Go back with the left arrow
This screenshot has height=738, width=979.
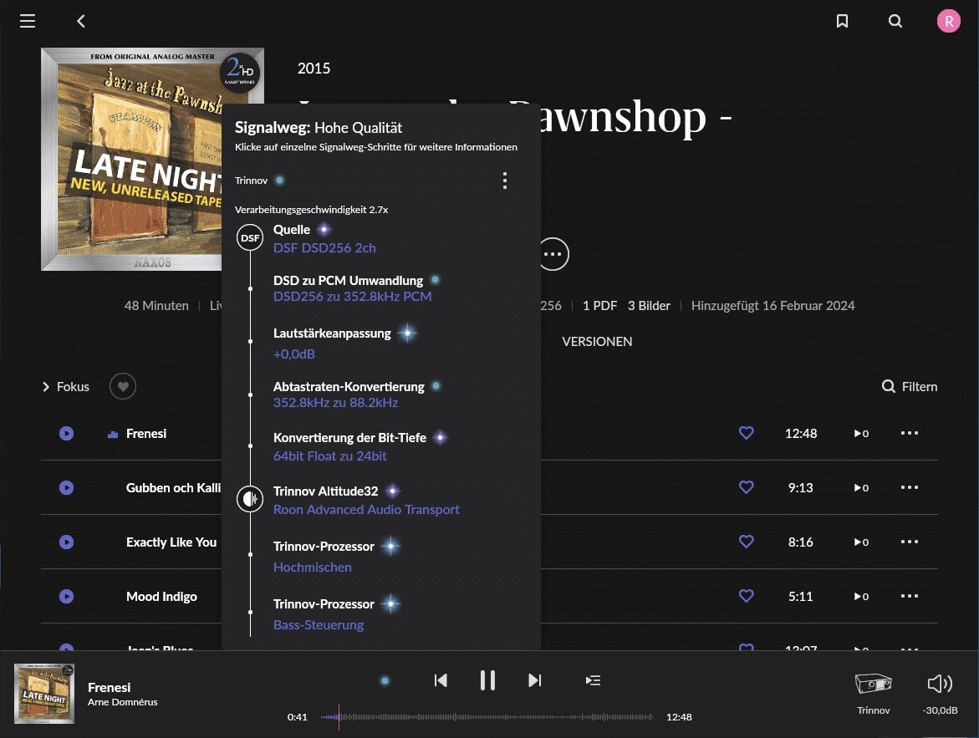tap(81, 21)
